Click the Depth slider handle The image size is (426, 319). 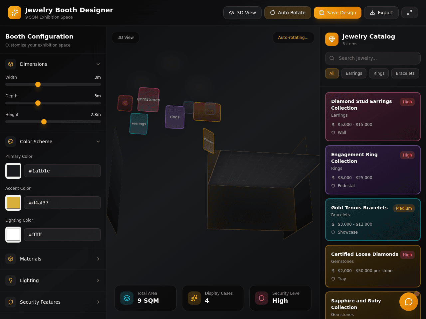(x=38, y=103)
